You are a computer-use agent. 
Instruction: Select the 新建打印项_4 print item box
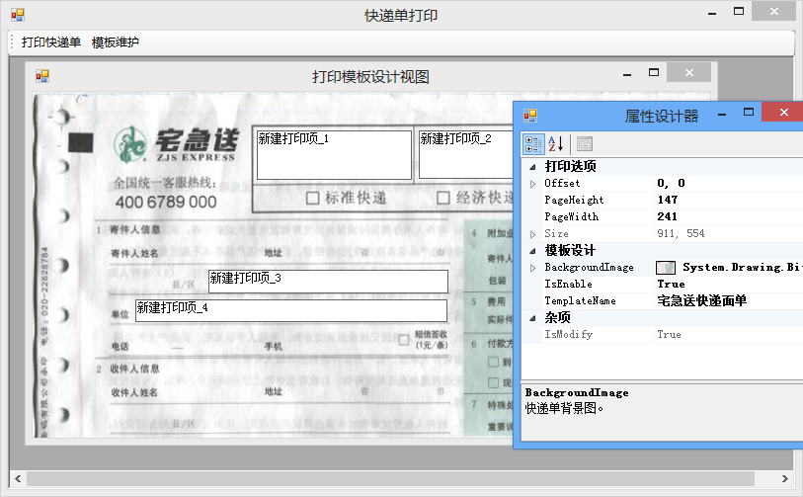coord(291,310)
